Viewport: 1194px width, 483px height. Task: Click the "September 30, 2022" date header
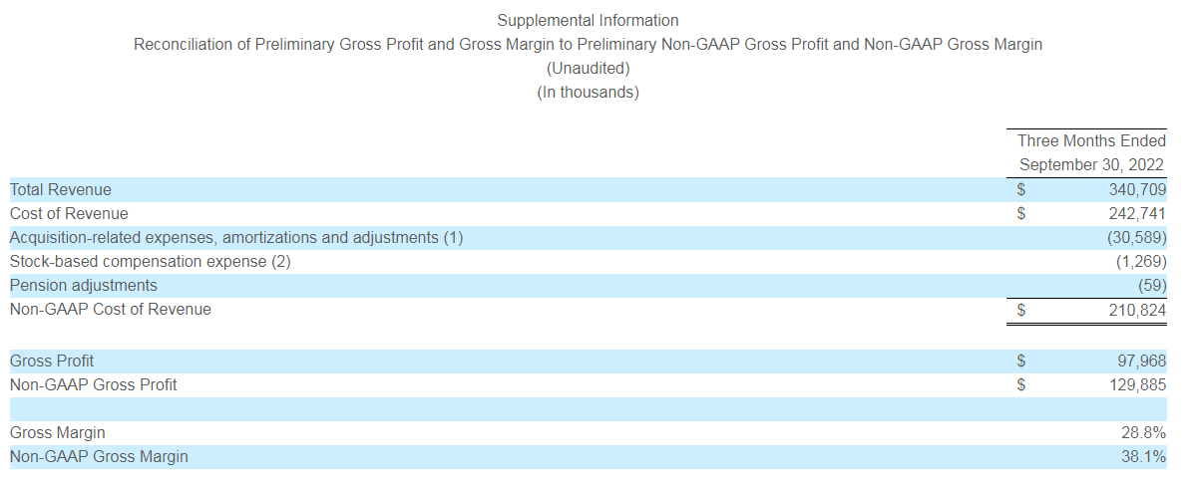pyautogui.click(x=1091, y=165)
